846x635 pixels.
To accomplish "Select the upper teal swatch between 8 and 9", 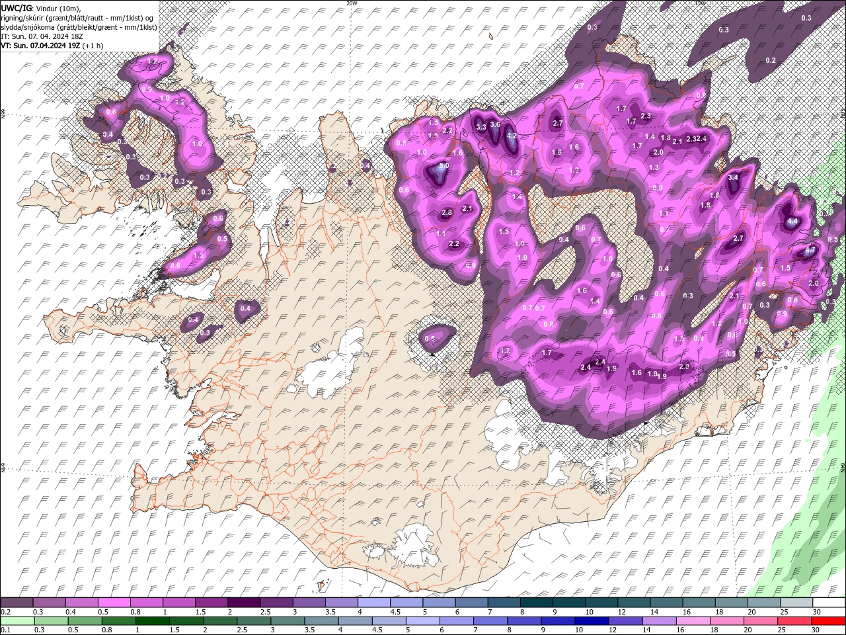I will (535, 603).
